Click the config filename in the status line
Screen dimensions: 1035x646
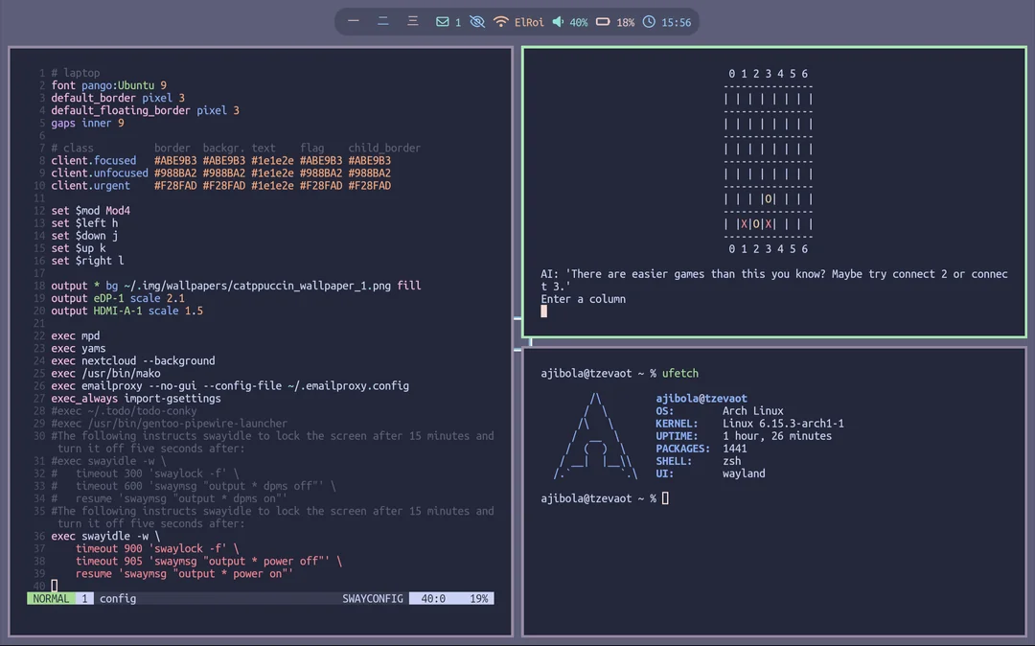click(118, 598)
